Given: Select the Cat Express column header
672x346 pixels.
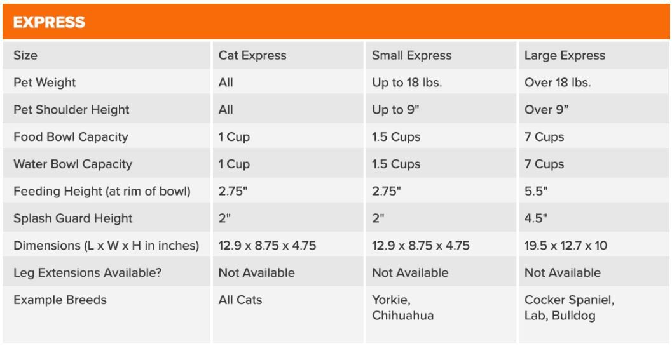Looking at the screenshot, I should pos(252,55).
